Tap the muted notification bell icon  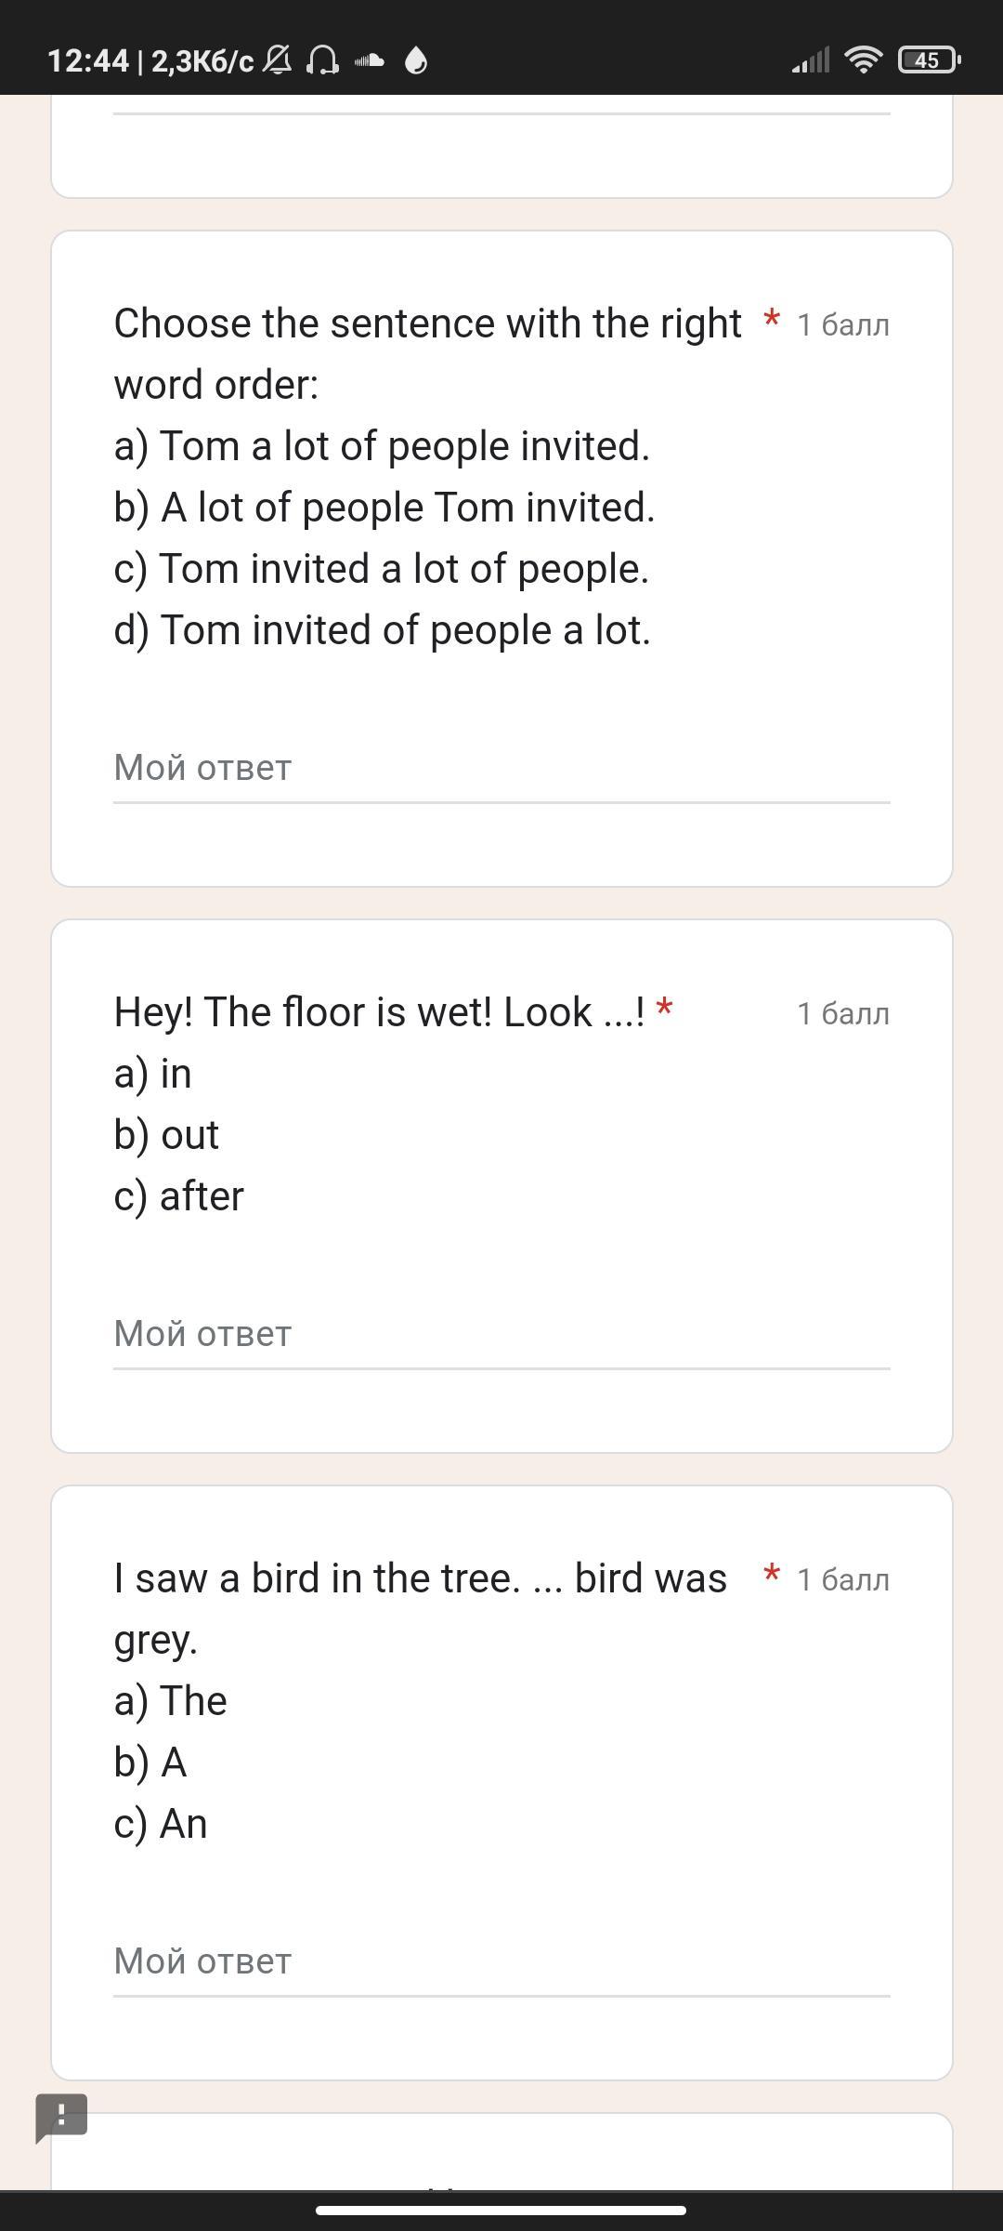click(x=278, y=60)
